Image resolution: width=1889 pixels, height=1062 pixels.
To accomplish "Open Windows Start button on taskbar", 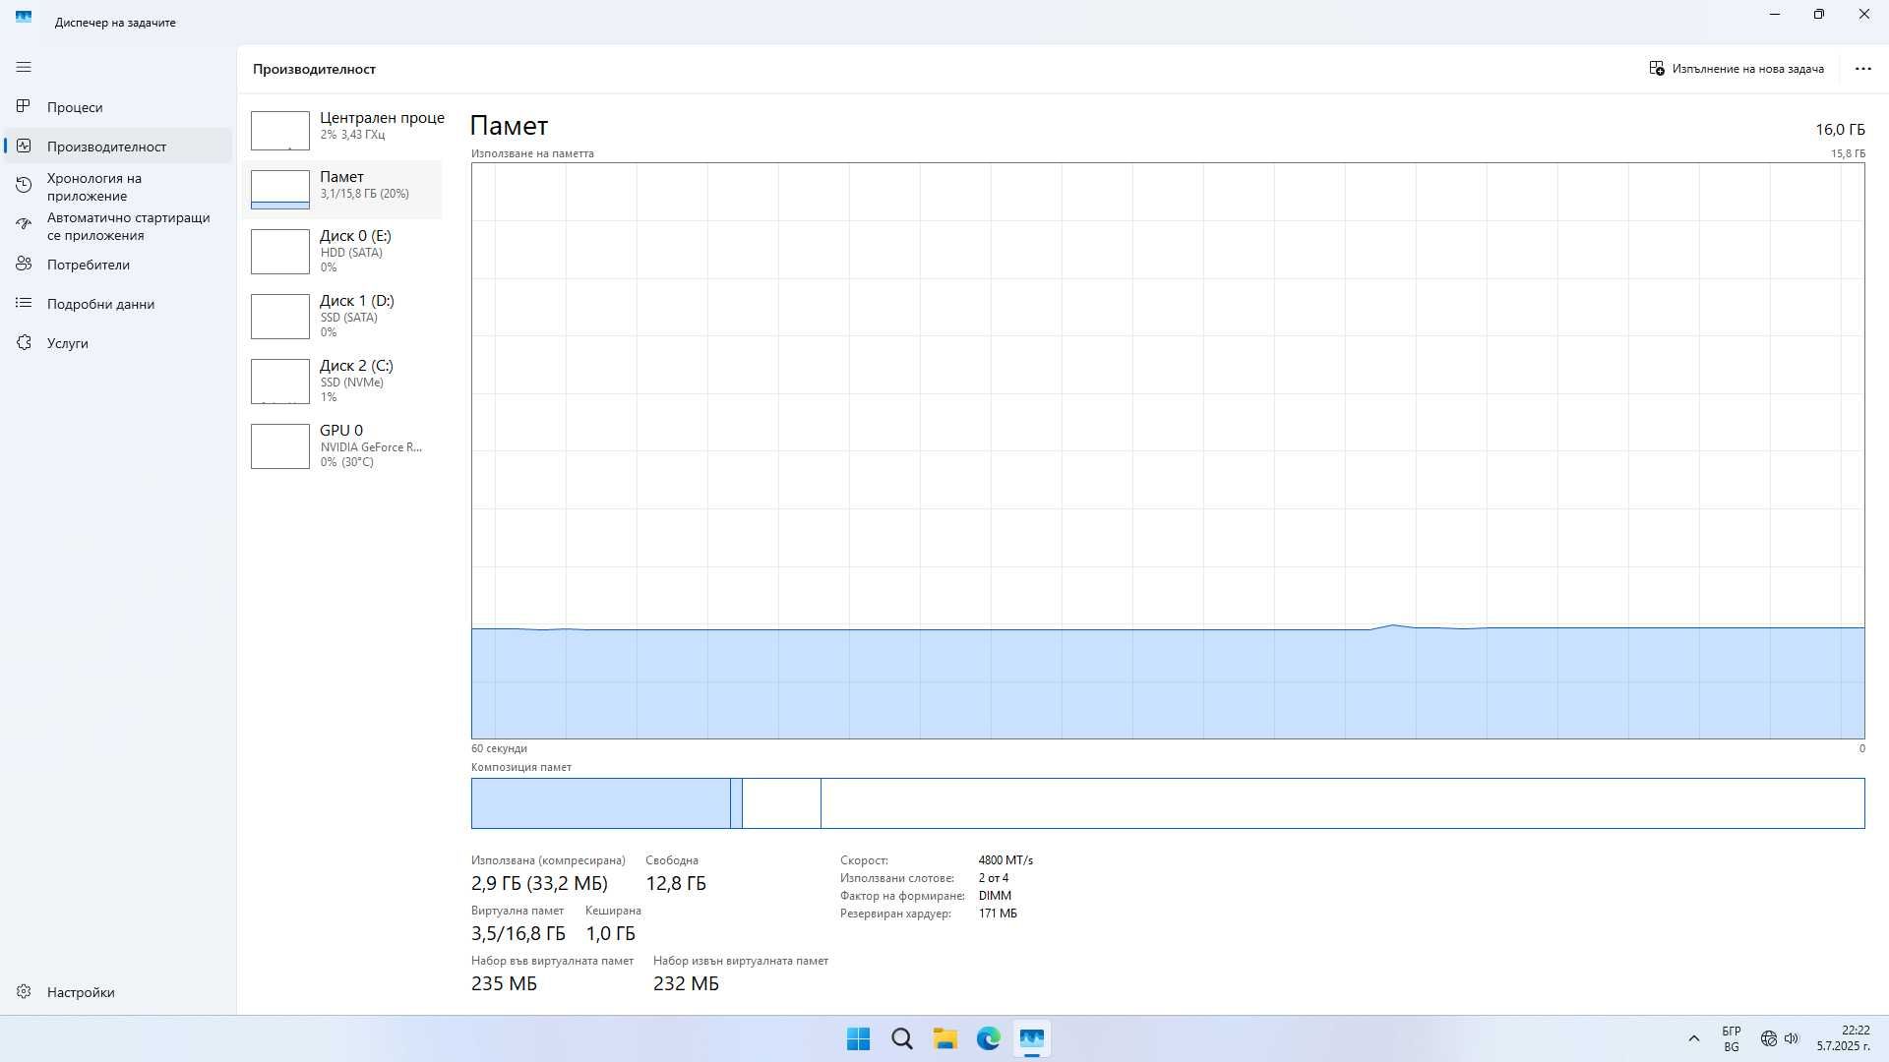I will 858,1038.
